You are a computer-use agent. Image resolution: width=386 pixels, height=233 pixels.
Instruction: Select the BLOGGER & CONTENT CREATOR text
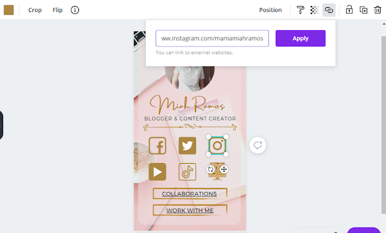coord(190,119)
